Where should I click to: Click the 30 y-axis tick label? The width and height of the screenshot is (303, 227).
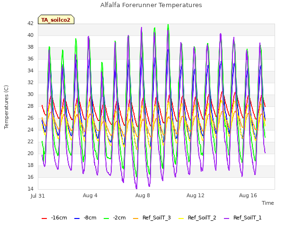(30, 95)
